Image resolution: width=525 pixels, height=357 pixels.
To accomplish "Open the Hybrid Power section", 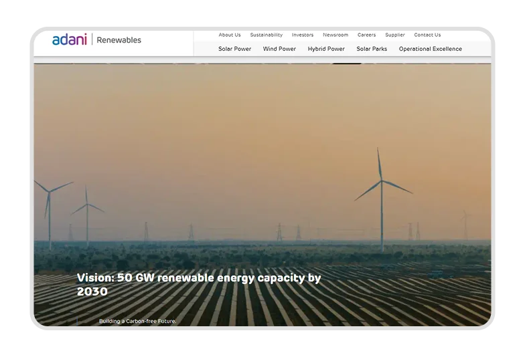I will click(x=326, y=49).
